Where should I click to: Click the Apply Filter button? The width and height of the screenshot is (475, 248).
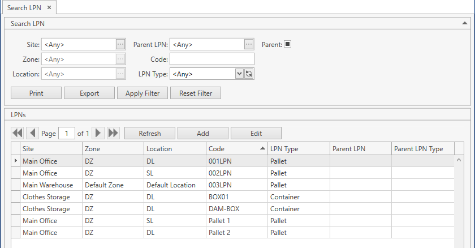pyautogui.click(x=142, y=93)
